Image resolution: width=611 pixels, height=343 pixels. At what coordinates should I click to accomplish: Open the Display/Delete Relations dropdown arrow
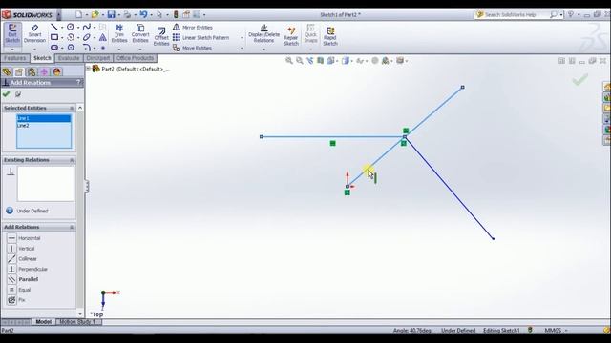[x=263, y=50]
